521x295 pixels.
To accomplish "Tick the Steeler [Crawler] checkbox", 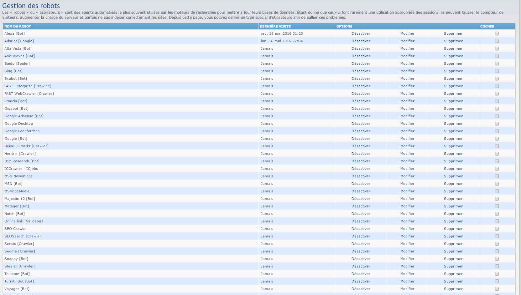I will (x=497, y=266).
